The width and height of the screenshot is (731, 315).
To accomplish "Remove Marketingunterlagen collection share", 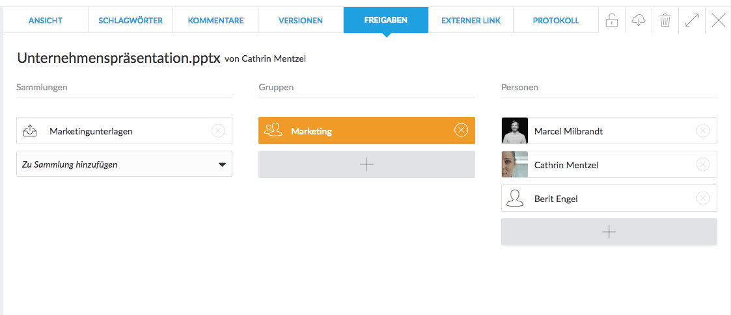I will tap(218, 131).
